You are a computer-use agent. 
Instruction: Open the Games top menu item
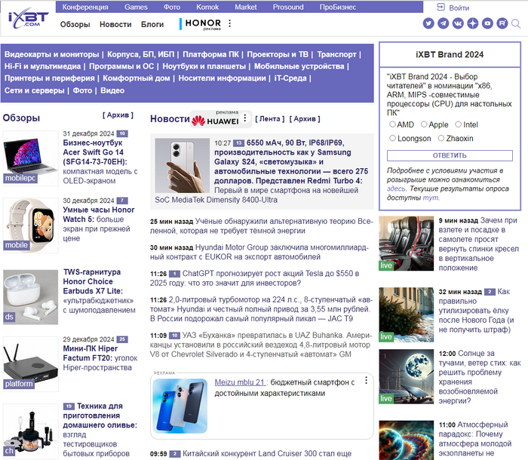[136, 7]
